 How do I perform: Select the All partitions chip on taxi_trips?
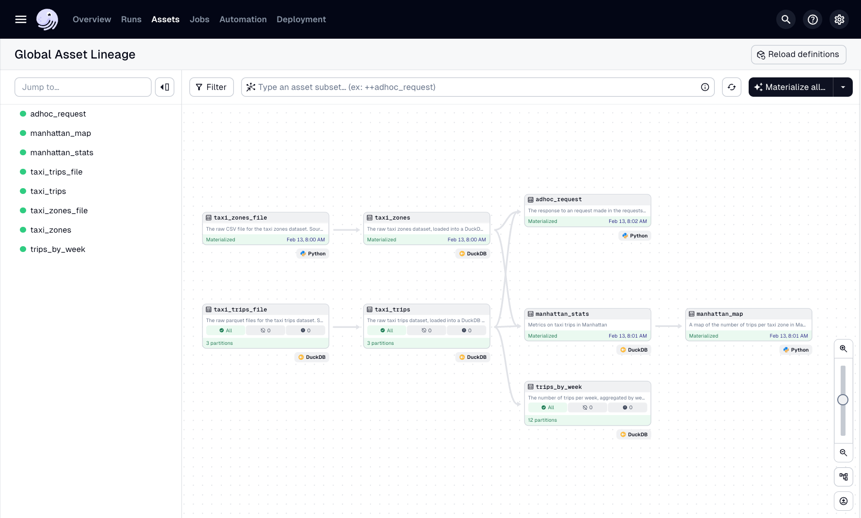point(386,330)
